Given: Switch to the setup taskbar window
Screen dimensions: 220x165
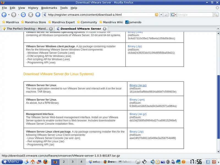Looking at the screenshot, I should pos(95,162).
